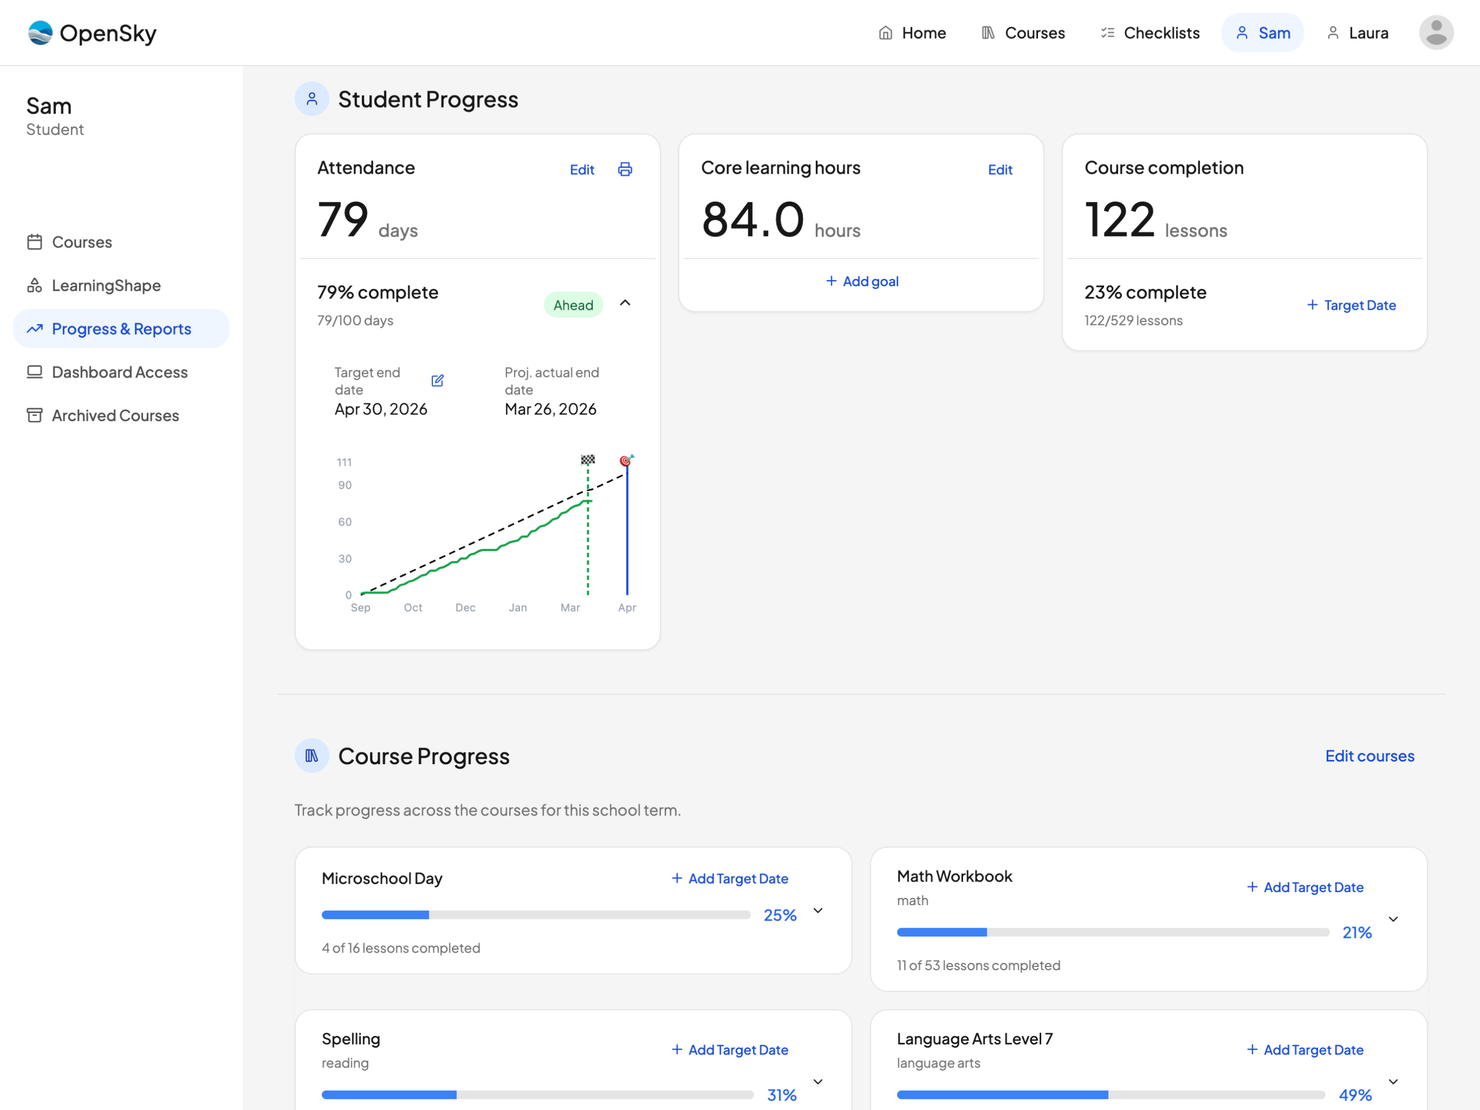This screenshot has height=1110, width=1480.
Task: Switch to Laura's student tab
Action: 1357,33
